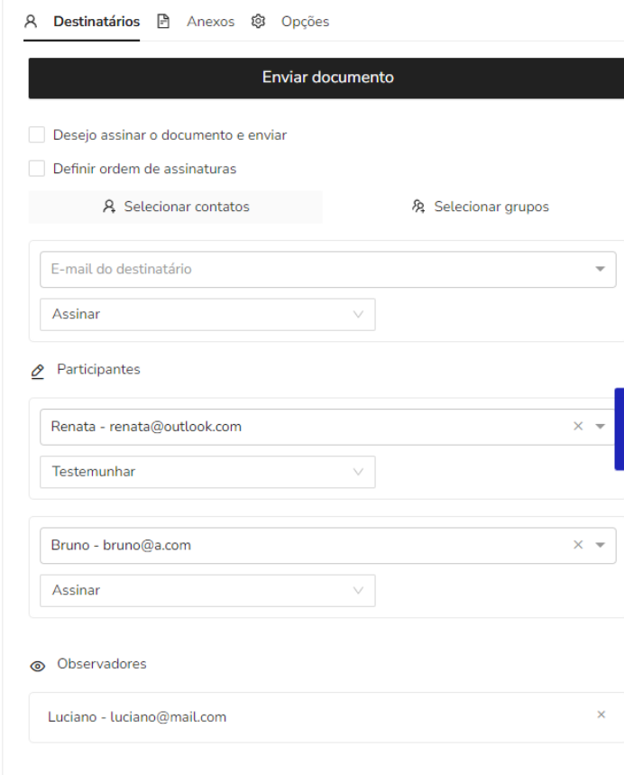The height and width of the screenshot is (775, 624).
Task: Focus the E-mail do destinatário field
Action: click(327, 270)
